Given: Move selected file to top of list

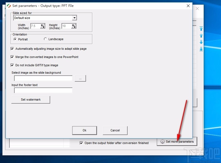Looking at the screenshot, I should (x=201, y=29).
